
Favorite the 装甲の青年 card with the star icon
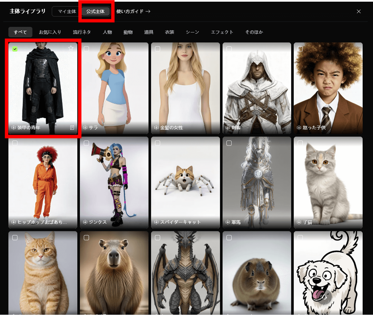(71, 48)
